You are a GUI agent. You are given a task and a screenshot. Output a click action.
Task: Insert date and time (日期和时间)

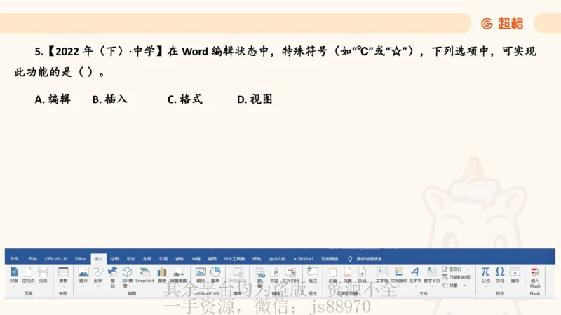(x=457, y=277)
